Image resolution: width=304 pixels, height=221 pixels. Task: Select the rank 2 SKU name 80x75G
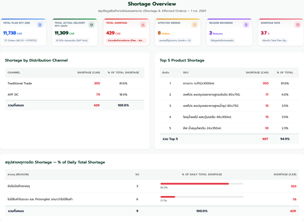[x=212, y=95]
